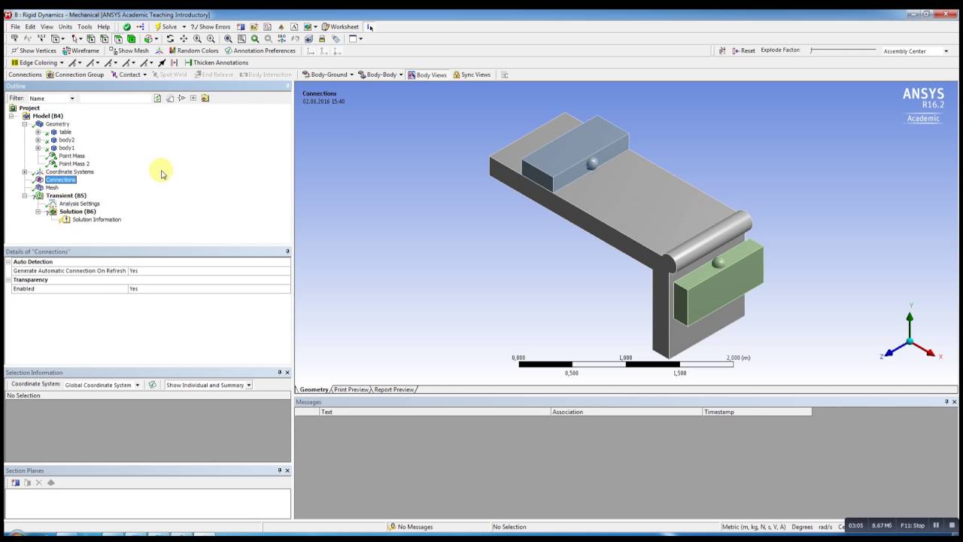Open Annotation Preferences
This screenshot has height=542, width=963.
pyautogui.click(x=260, y=51)
